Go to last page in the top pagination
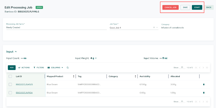The image size is (216, 108). 207,68
